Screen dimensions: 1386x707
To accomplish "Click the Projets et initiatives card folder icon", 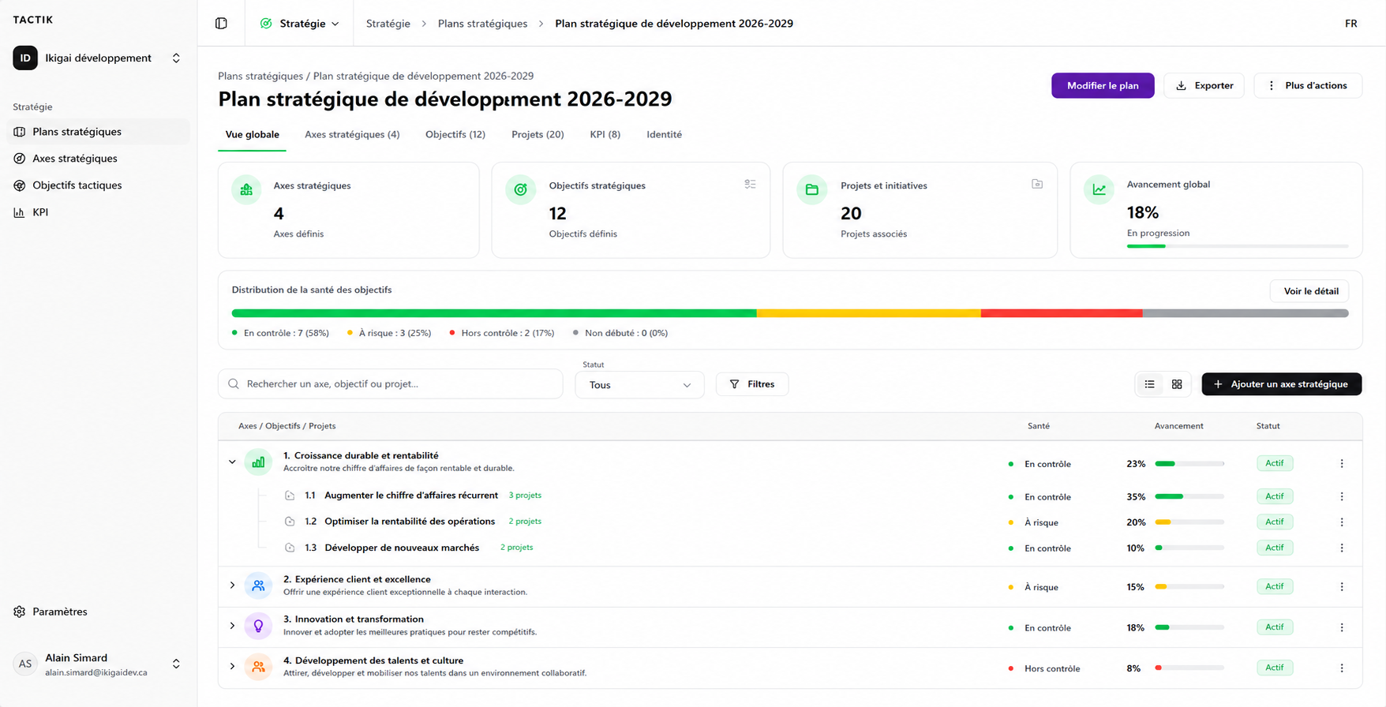I will [1037, 184].
